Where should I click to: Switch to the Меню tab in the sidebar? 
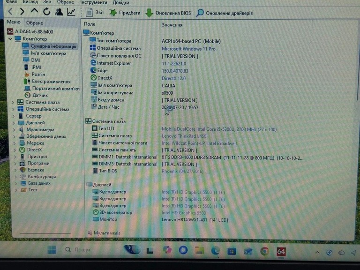[x=14, y=22]
